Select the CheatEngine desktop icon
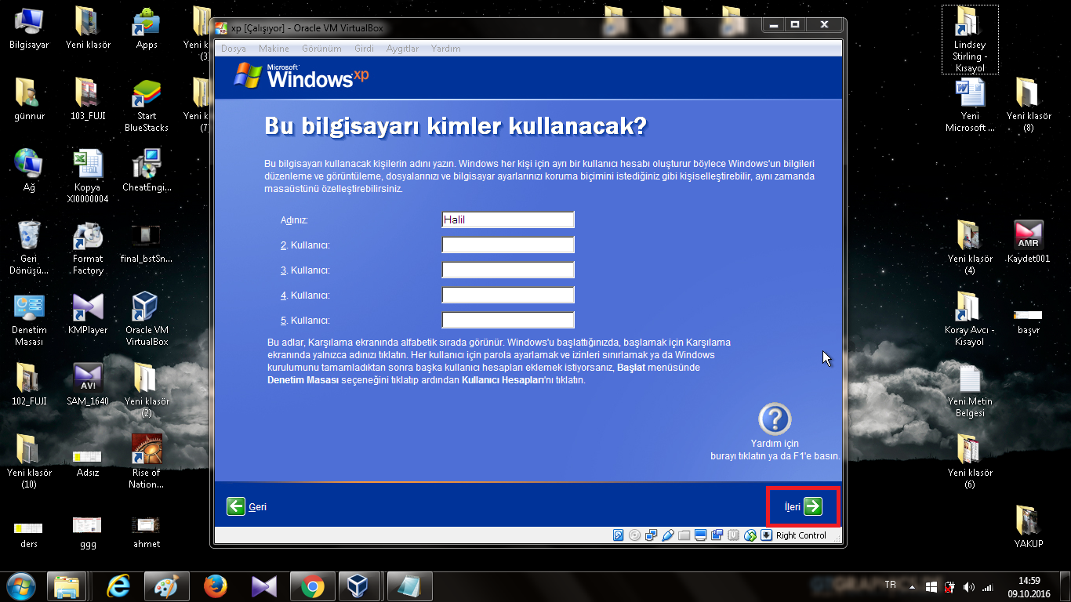 click(x=147, y=171)
